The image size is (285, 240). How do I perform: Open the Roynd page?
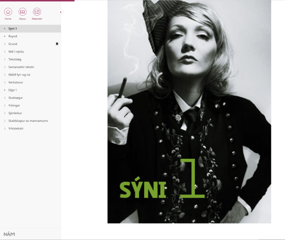coord(13,36)
